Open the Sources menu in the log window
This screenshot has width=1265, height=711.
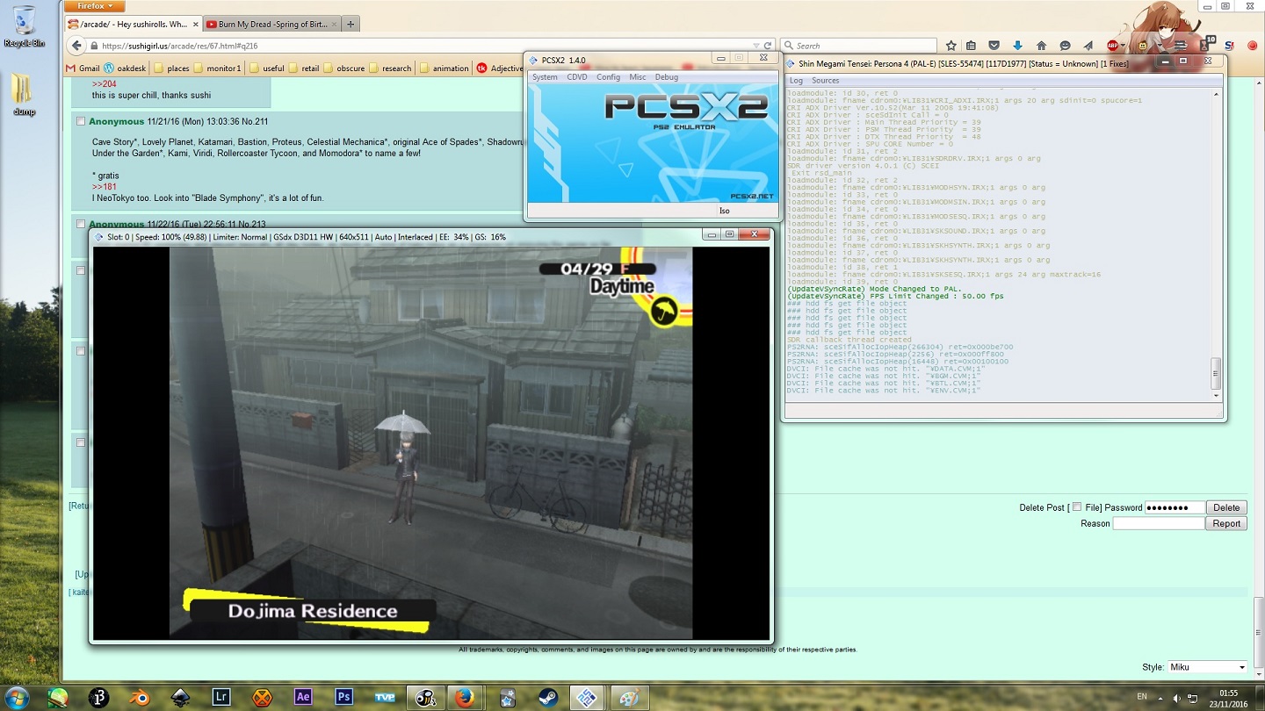pyautogui.click(x=825, y=81)
